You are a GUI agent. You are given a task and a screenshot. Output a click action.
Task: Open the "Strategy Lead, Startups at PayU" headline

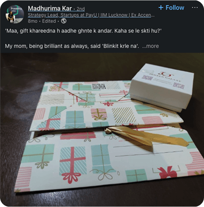pos(63,15)
